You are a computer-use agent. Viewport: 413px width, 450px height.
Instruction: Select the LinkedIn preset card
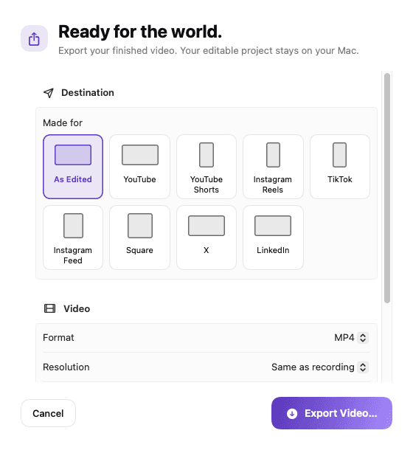click(273, 238)
